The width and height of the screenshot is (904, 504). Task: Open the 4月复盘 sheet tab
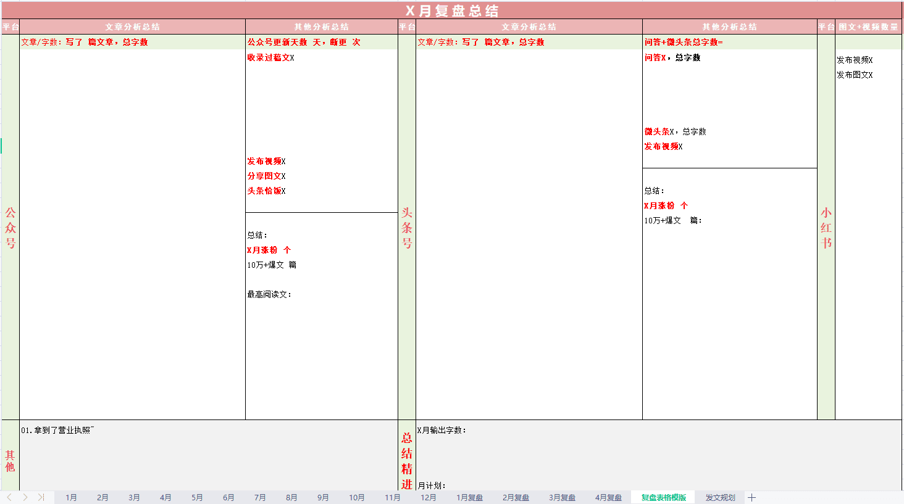click(x=608, y=497)
